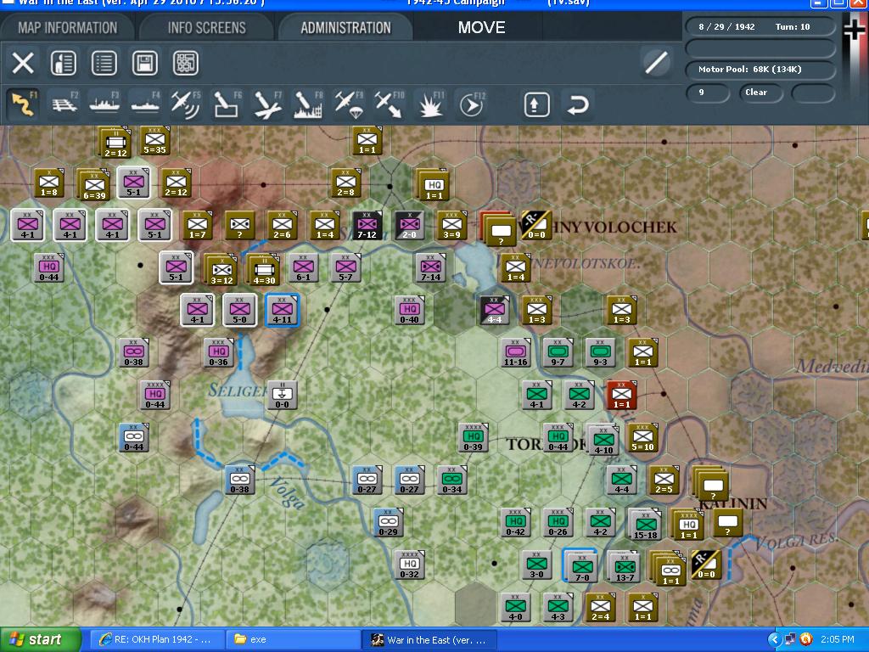Click the Clear button
Screen dimensions: 869x652
tap(760, 93)
